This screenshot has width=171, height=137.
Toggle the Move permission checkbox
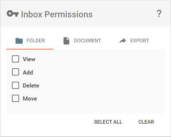click(16, 98)
